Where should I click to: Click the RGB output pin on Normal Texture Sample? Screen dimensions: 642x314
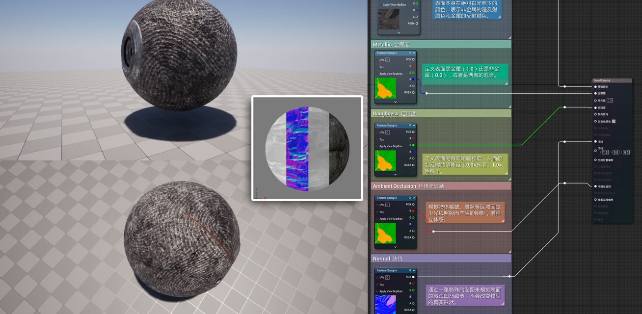[413, 277]
